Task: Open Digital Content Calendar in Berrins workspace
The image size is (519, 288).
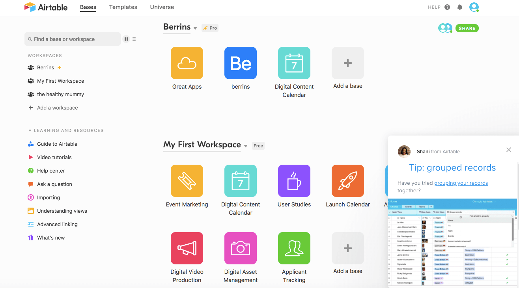Action: pos(294,63)
